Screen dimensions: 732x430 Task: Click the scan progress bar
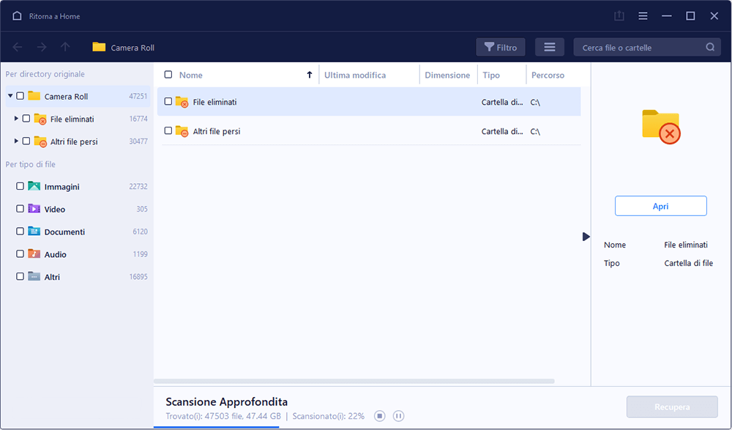point(216,427)
